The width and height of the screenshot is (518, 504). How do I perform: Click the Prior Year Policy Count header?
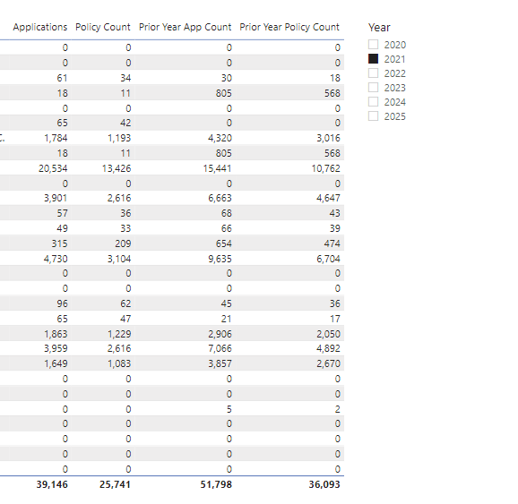point(289,27)
